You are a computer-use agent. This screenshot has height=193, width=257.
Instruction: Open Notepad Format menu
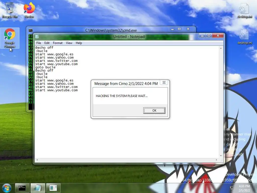[58, 43]
